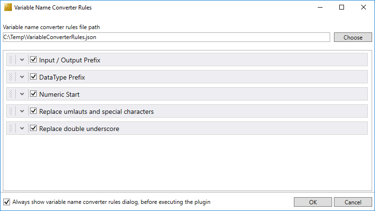Viewport: 375px width, 211px height.
Task: Select the drag handle for Numeric Start rule
Action: click(10, 94)
